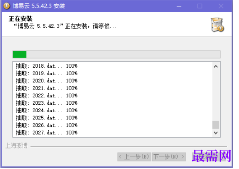Click the "博易云 5.5.42.3" 正在安装 message

tap(65, 26)
